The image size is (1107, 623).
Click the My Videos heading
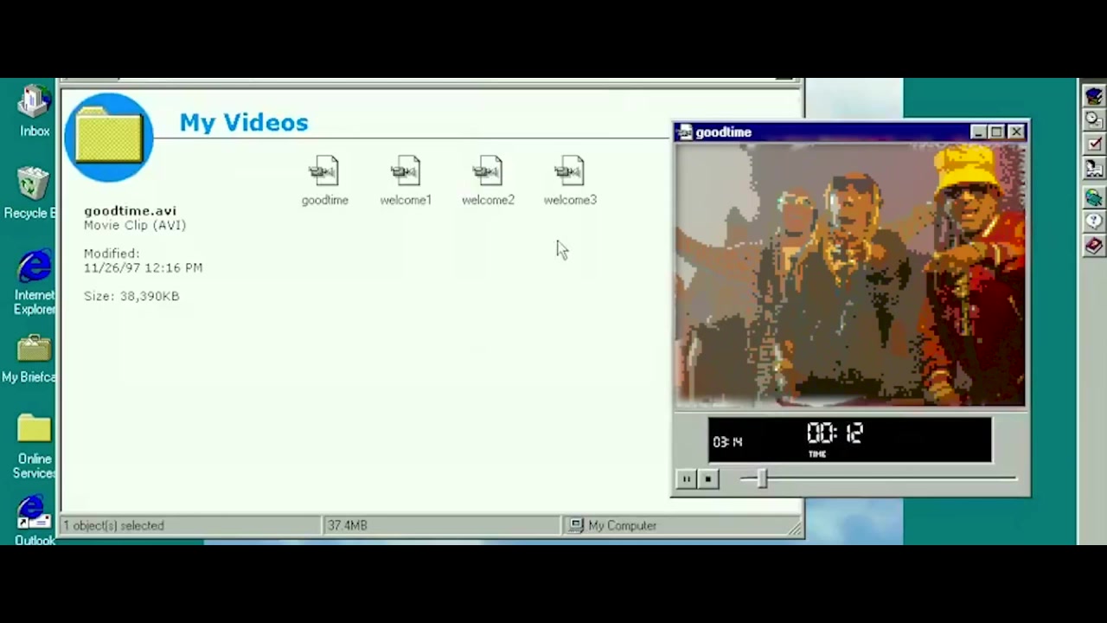(x=244, y=123)
